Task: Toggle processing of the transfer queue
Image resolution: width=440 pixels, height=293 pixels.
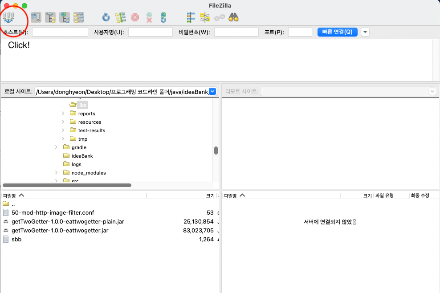Action: tap(121, 17)
